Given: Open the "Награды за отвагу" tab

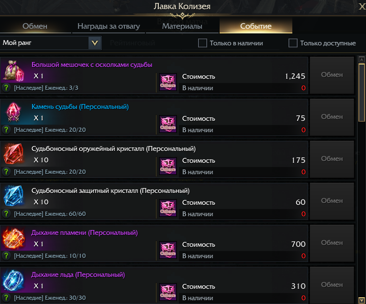Looking at the screenshot, I should [x=109, y=26].
